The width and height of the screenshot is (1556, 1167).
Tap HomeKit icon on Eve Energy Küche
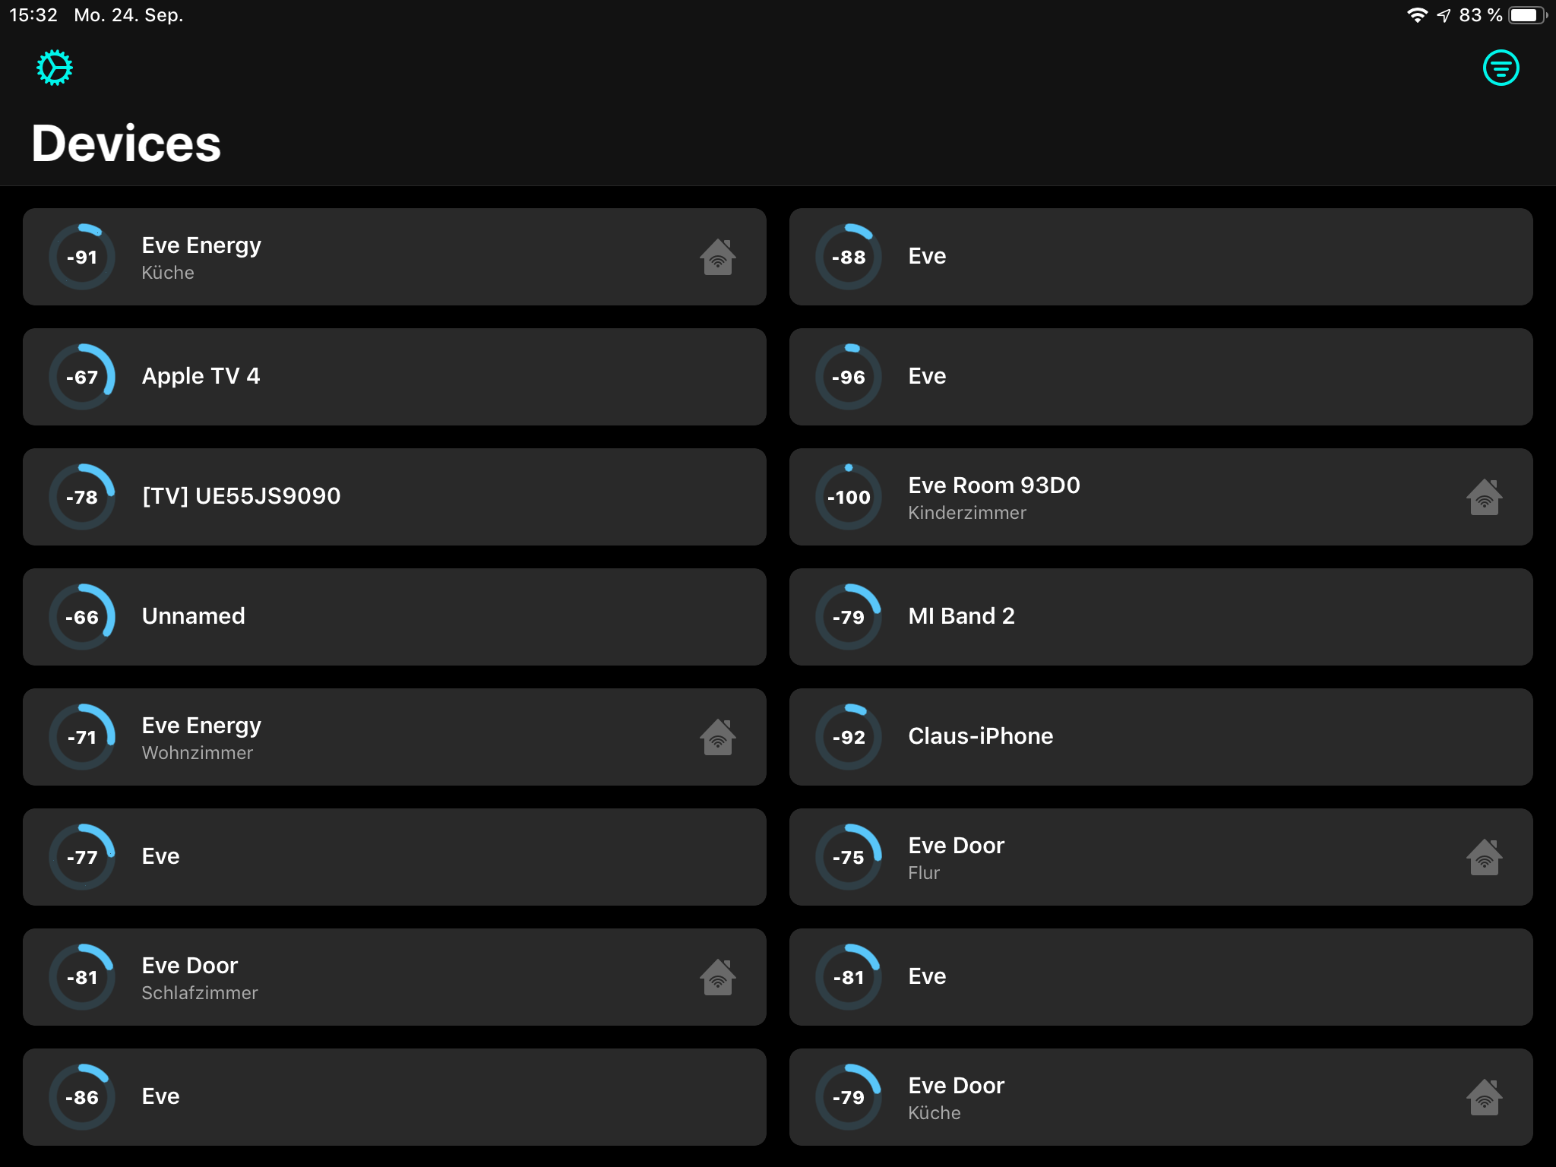[717, 257]
